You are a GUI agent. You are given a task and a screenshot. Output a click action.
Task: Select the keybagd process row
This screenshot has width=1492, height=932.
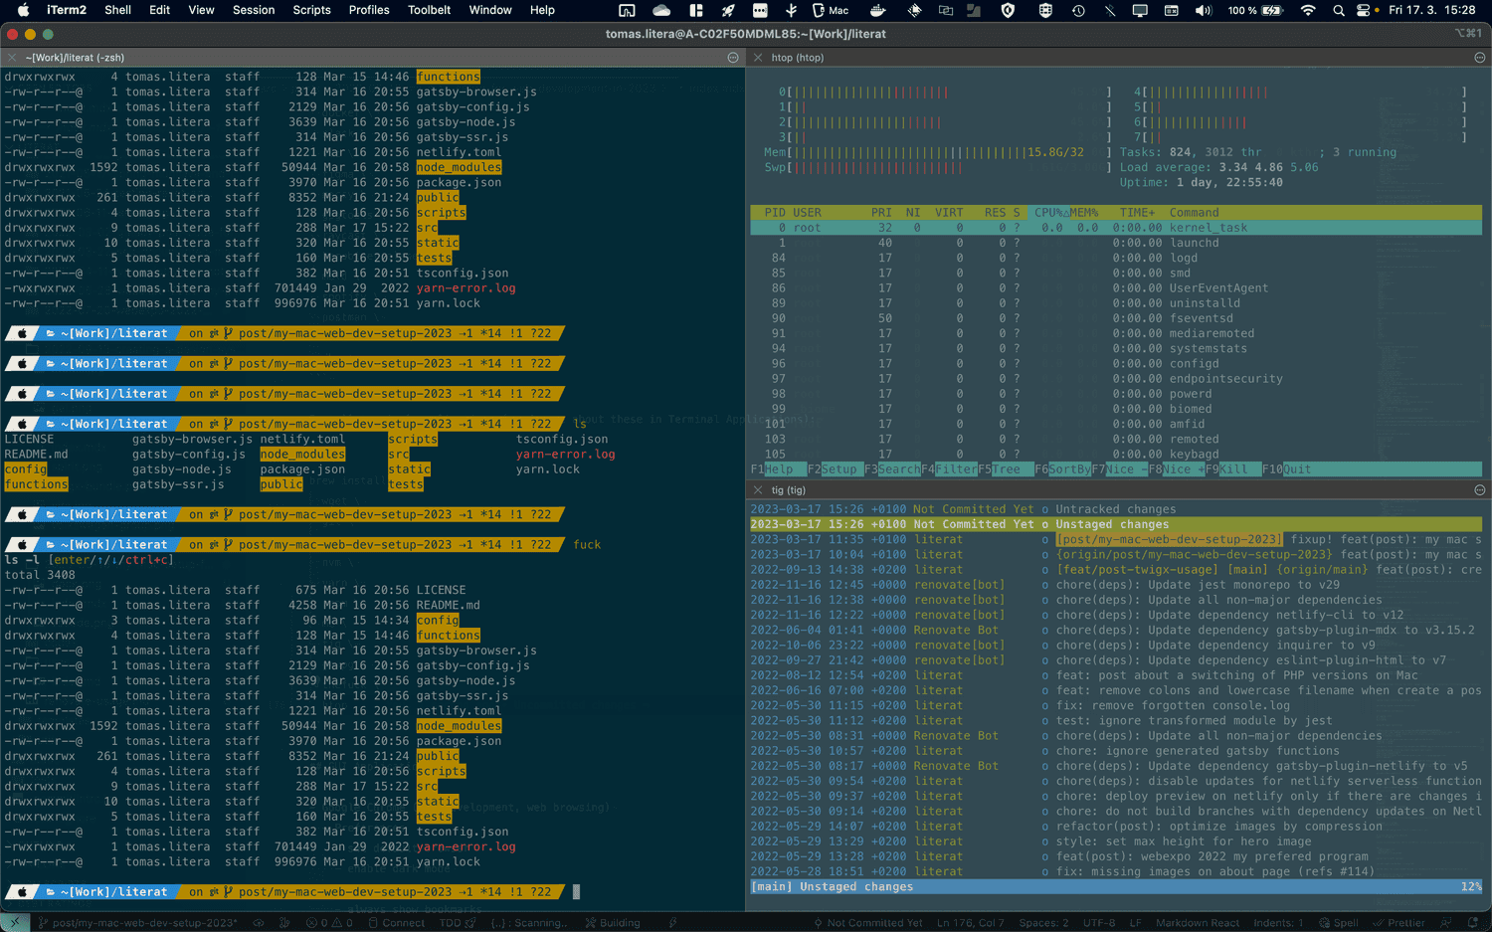(1116, 455)
